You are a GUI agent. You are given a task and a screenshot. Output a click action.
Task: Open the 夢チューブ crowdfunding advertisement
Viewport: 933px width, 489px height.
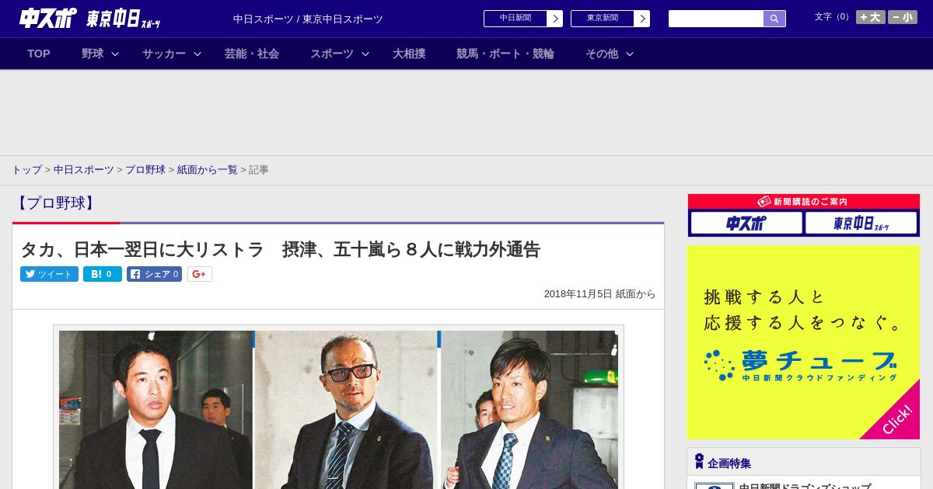tap(803, 342)
